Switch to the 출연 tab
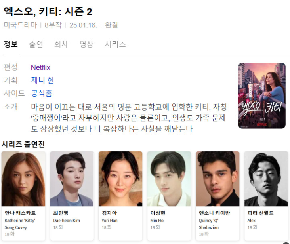 36,44
